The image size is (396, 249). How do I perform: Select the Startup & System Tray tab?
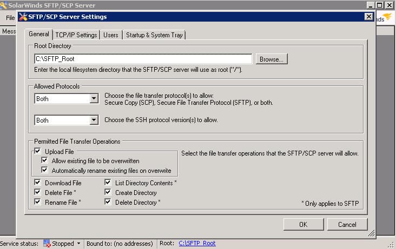154,35
